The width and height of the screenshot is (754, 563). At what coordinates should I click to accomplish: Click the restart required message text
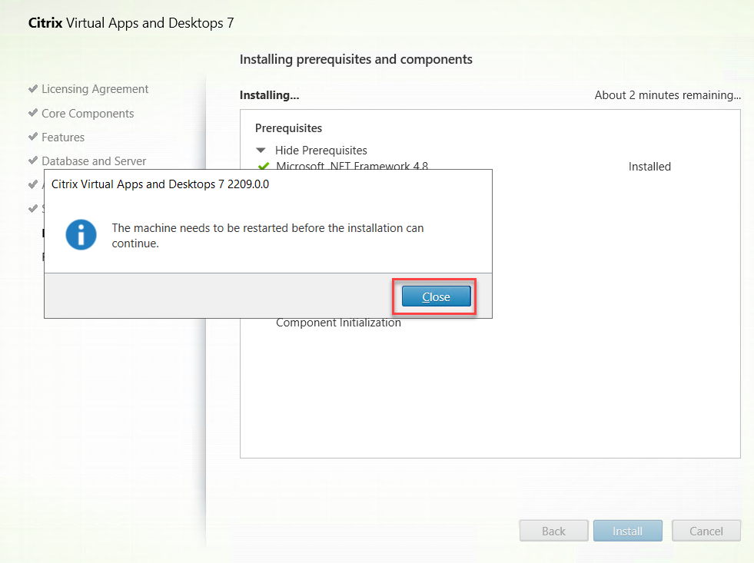coord(267,235)
